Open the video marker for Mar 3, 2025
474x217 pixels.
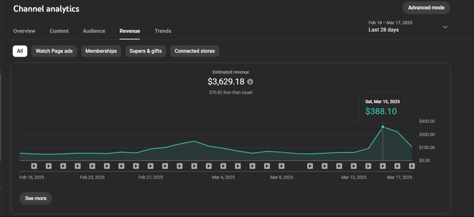coord(209,166)
